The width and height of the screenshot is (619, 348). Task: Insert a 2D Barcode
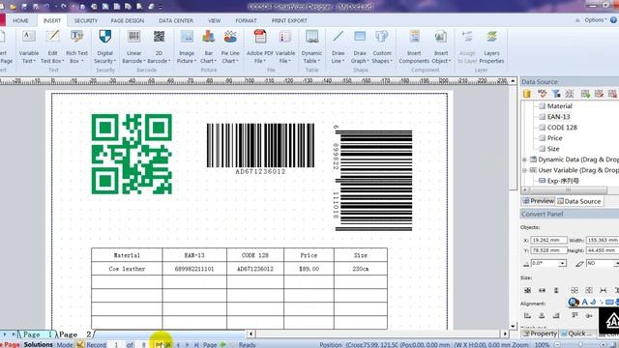159,46
